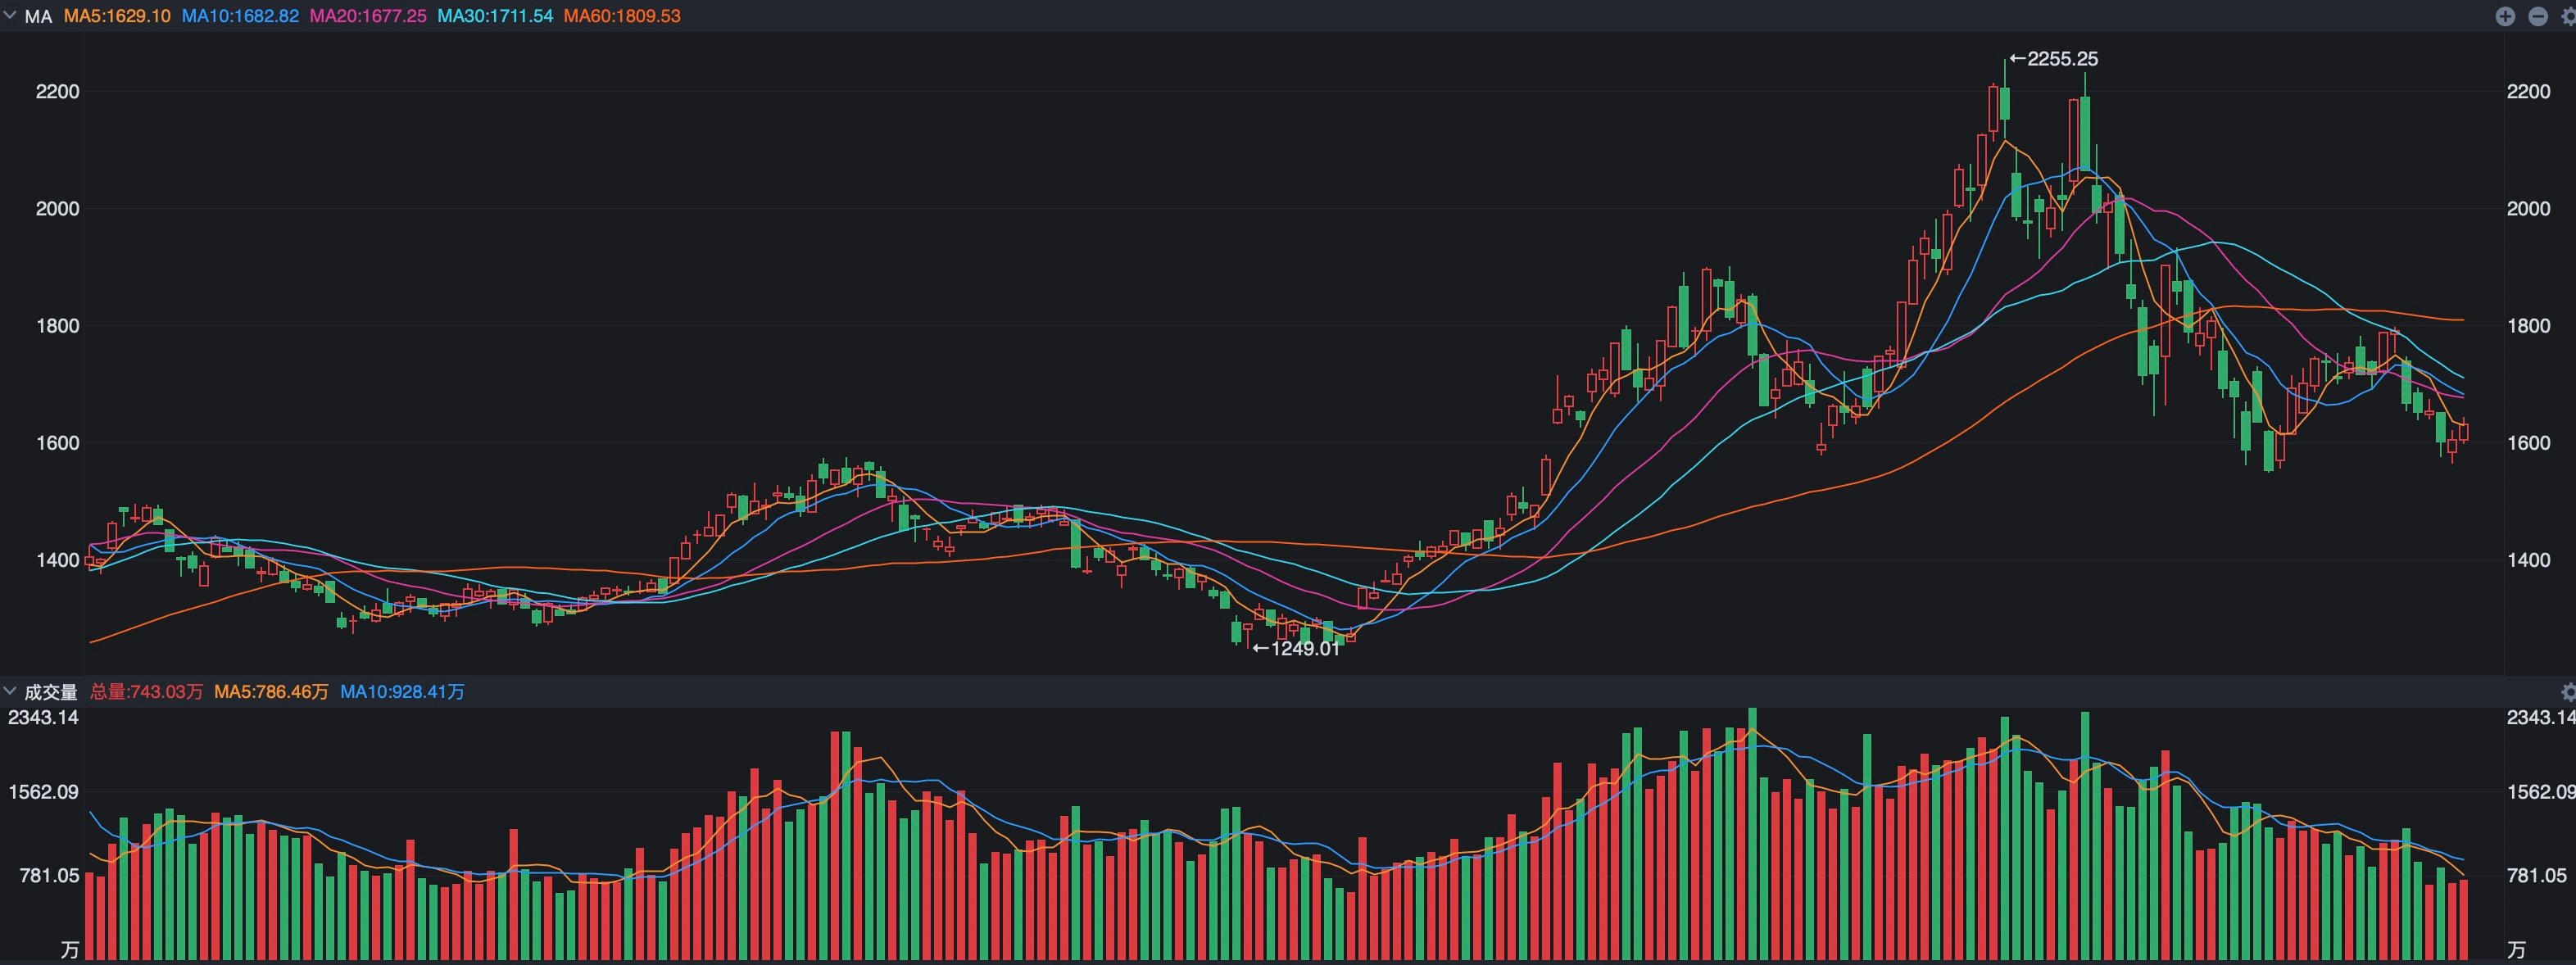Image resolution: width=2576 pixels, height=965 pixels.
Task: Click the MA20:1677.25 legend value
Action: [368, 16]
